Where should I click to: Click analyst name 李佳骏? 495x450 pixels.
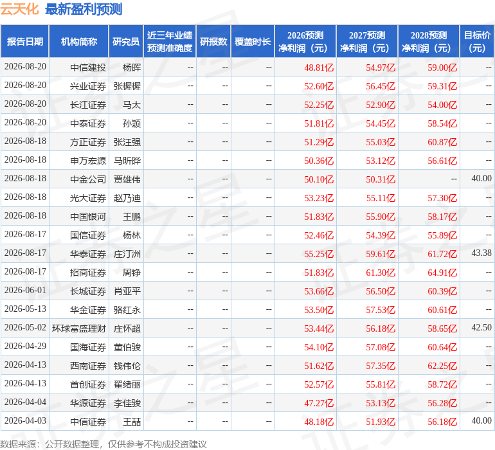[x=127, y=402]
